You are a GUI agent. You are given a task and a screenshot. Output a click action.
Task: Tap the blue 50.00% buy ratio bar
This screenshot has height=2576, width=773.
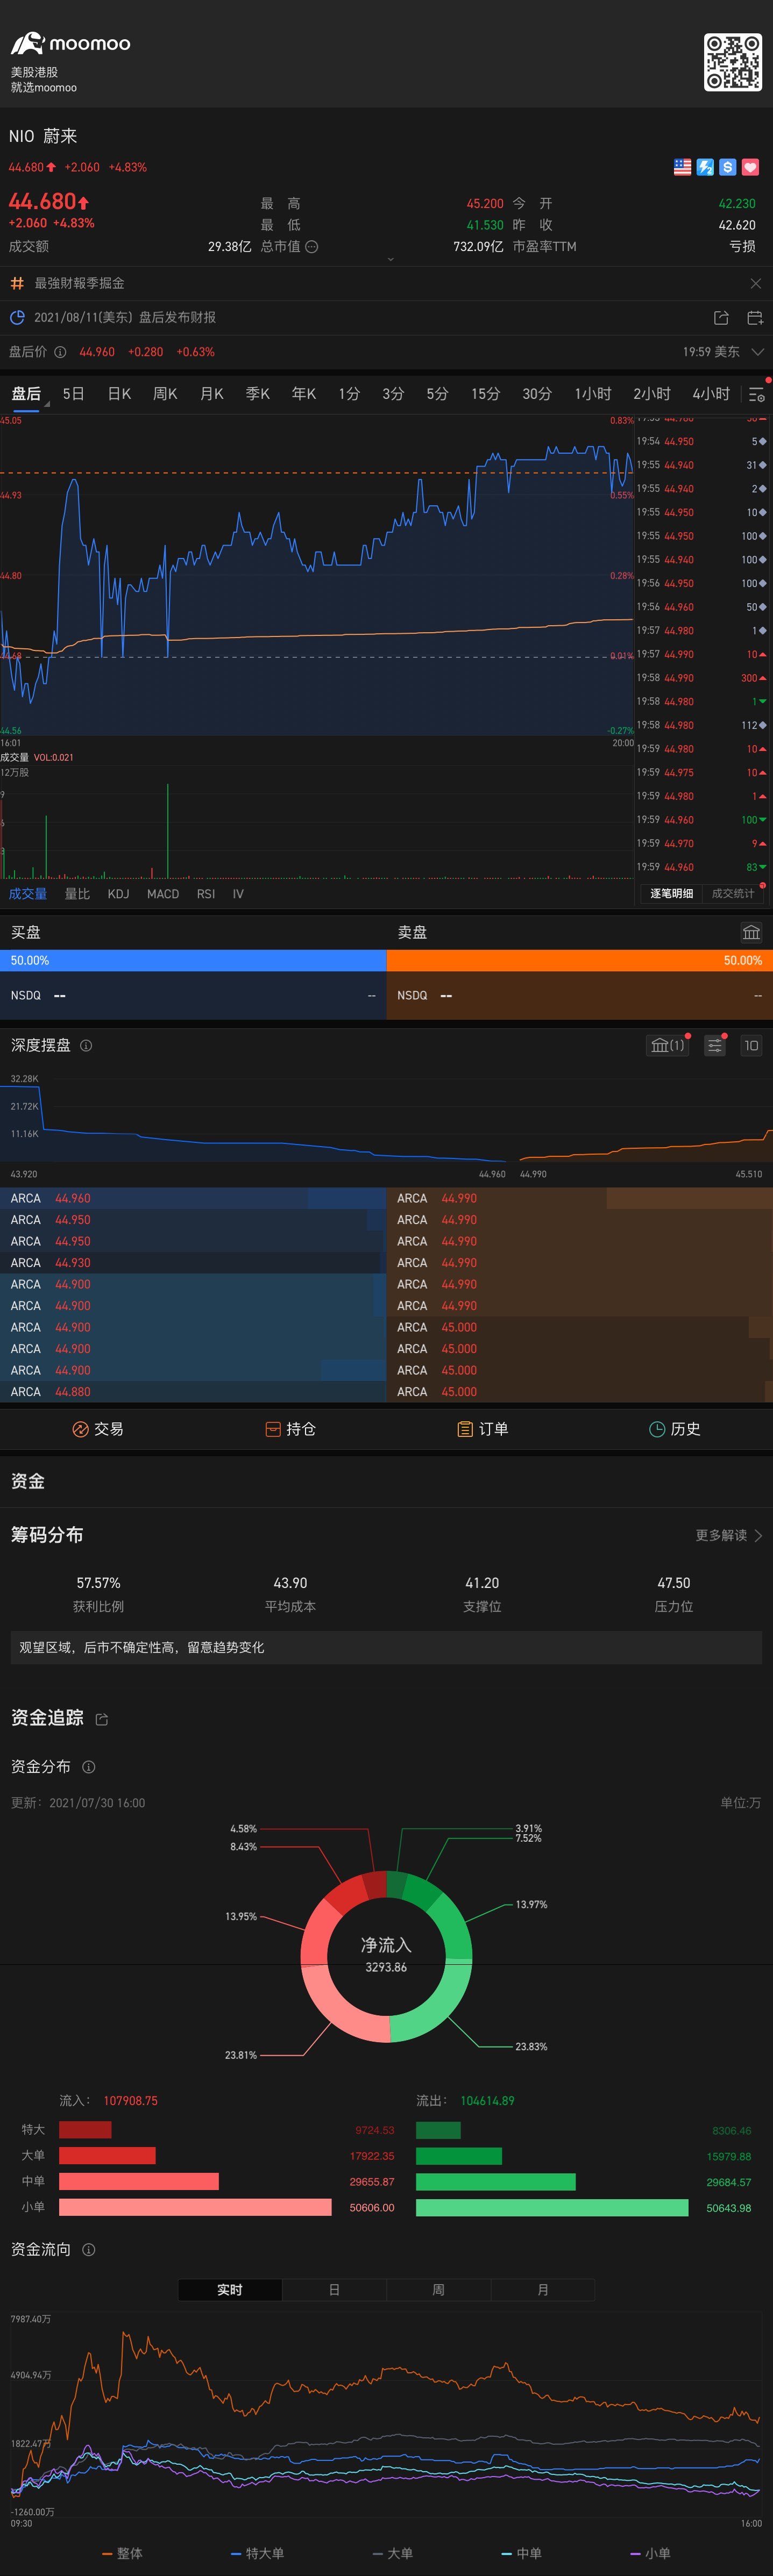click(x=193, y=960)
